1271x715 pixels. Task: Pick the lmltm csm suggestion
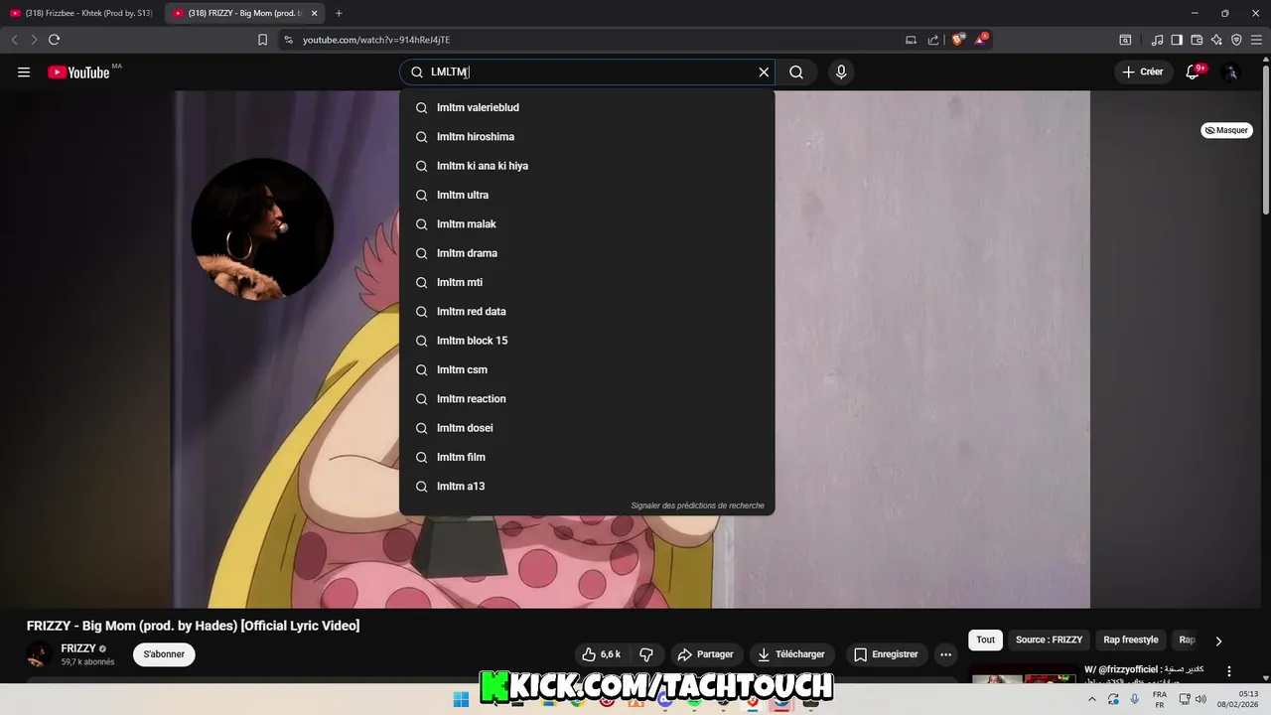point(587,369)
